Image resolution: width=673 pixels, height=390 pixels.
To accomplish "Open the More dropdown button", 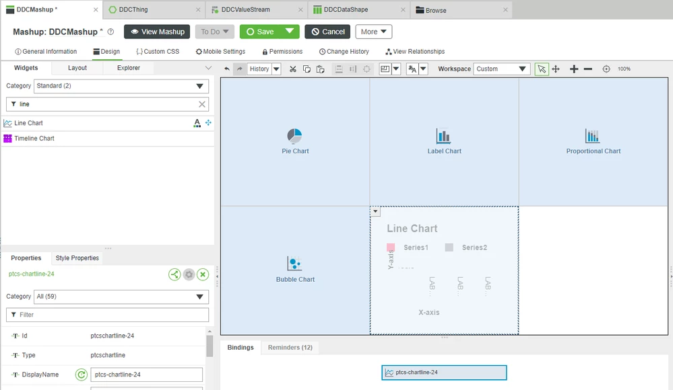I will pos(373,32).
